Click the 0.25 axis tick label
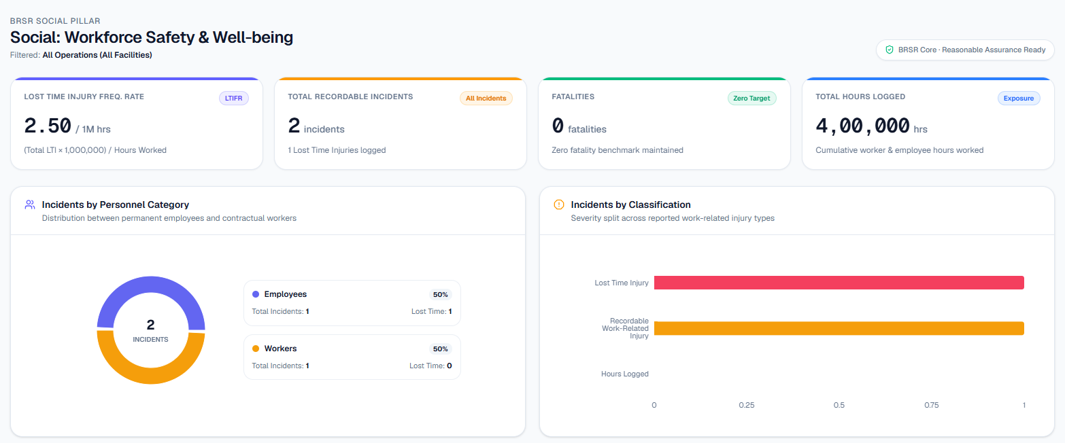The image size is (1065, 443). tap(747, 405)
